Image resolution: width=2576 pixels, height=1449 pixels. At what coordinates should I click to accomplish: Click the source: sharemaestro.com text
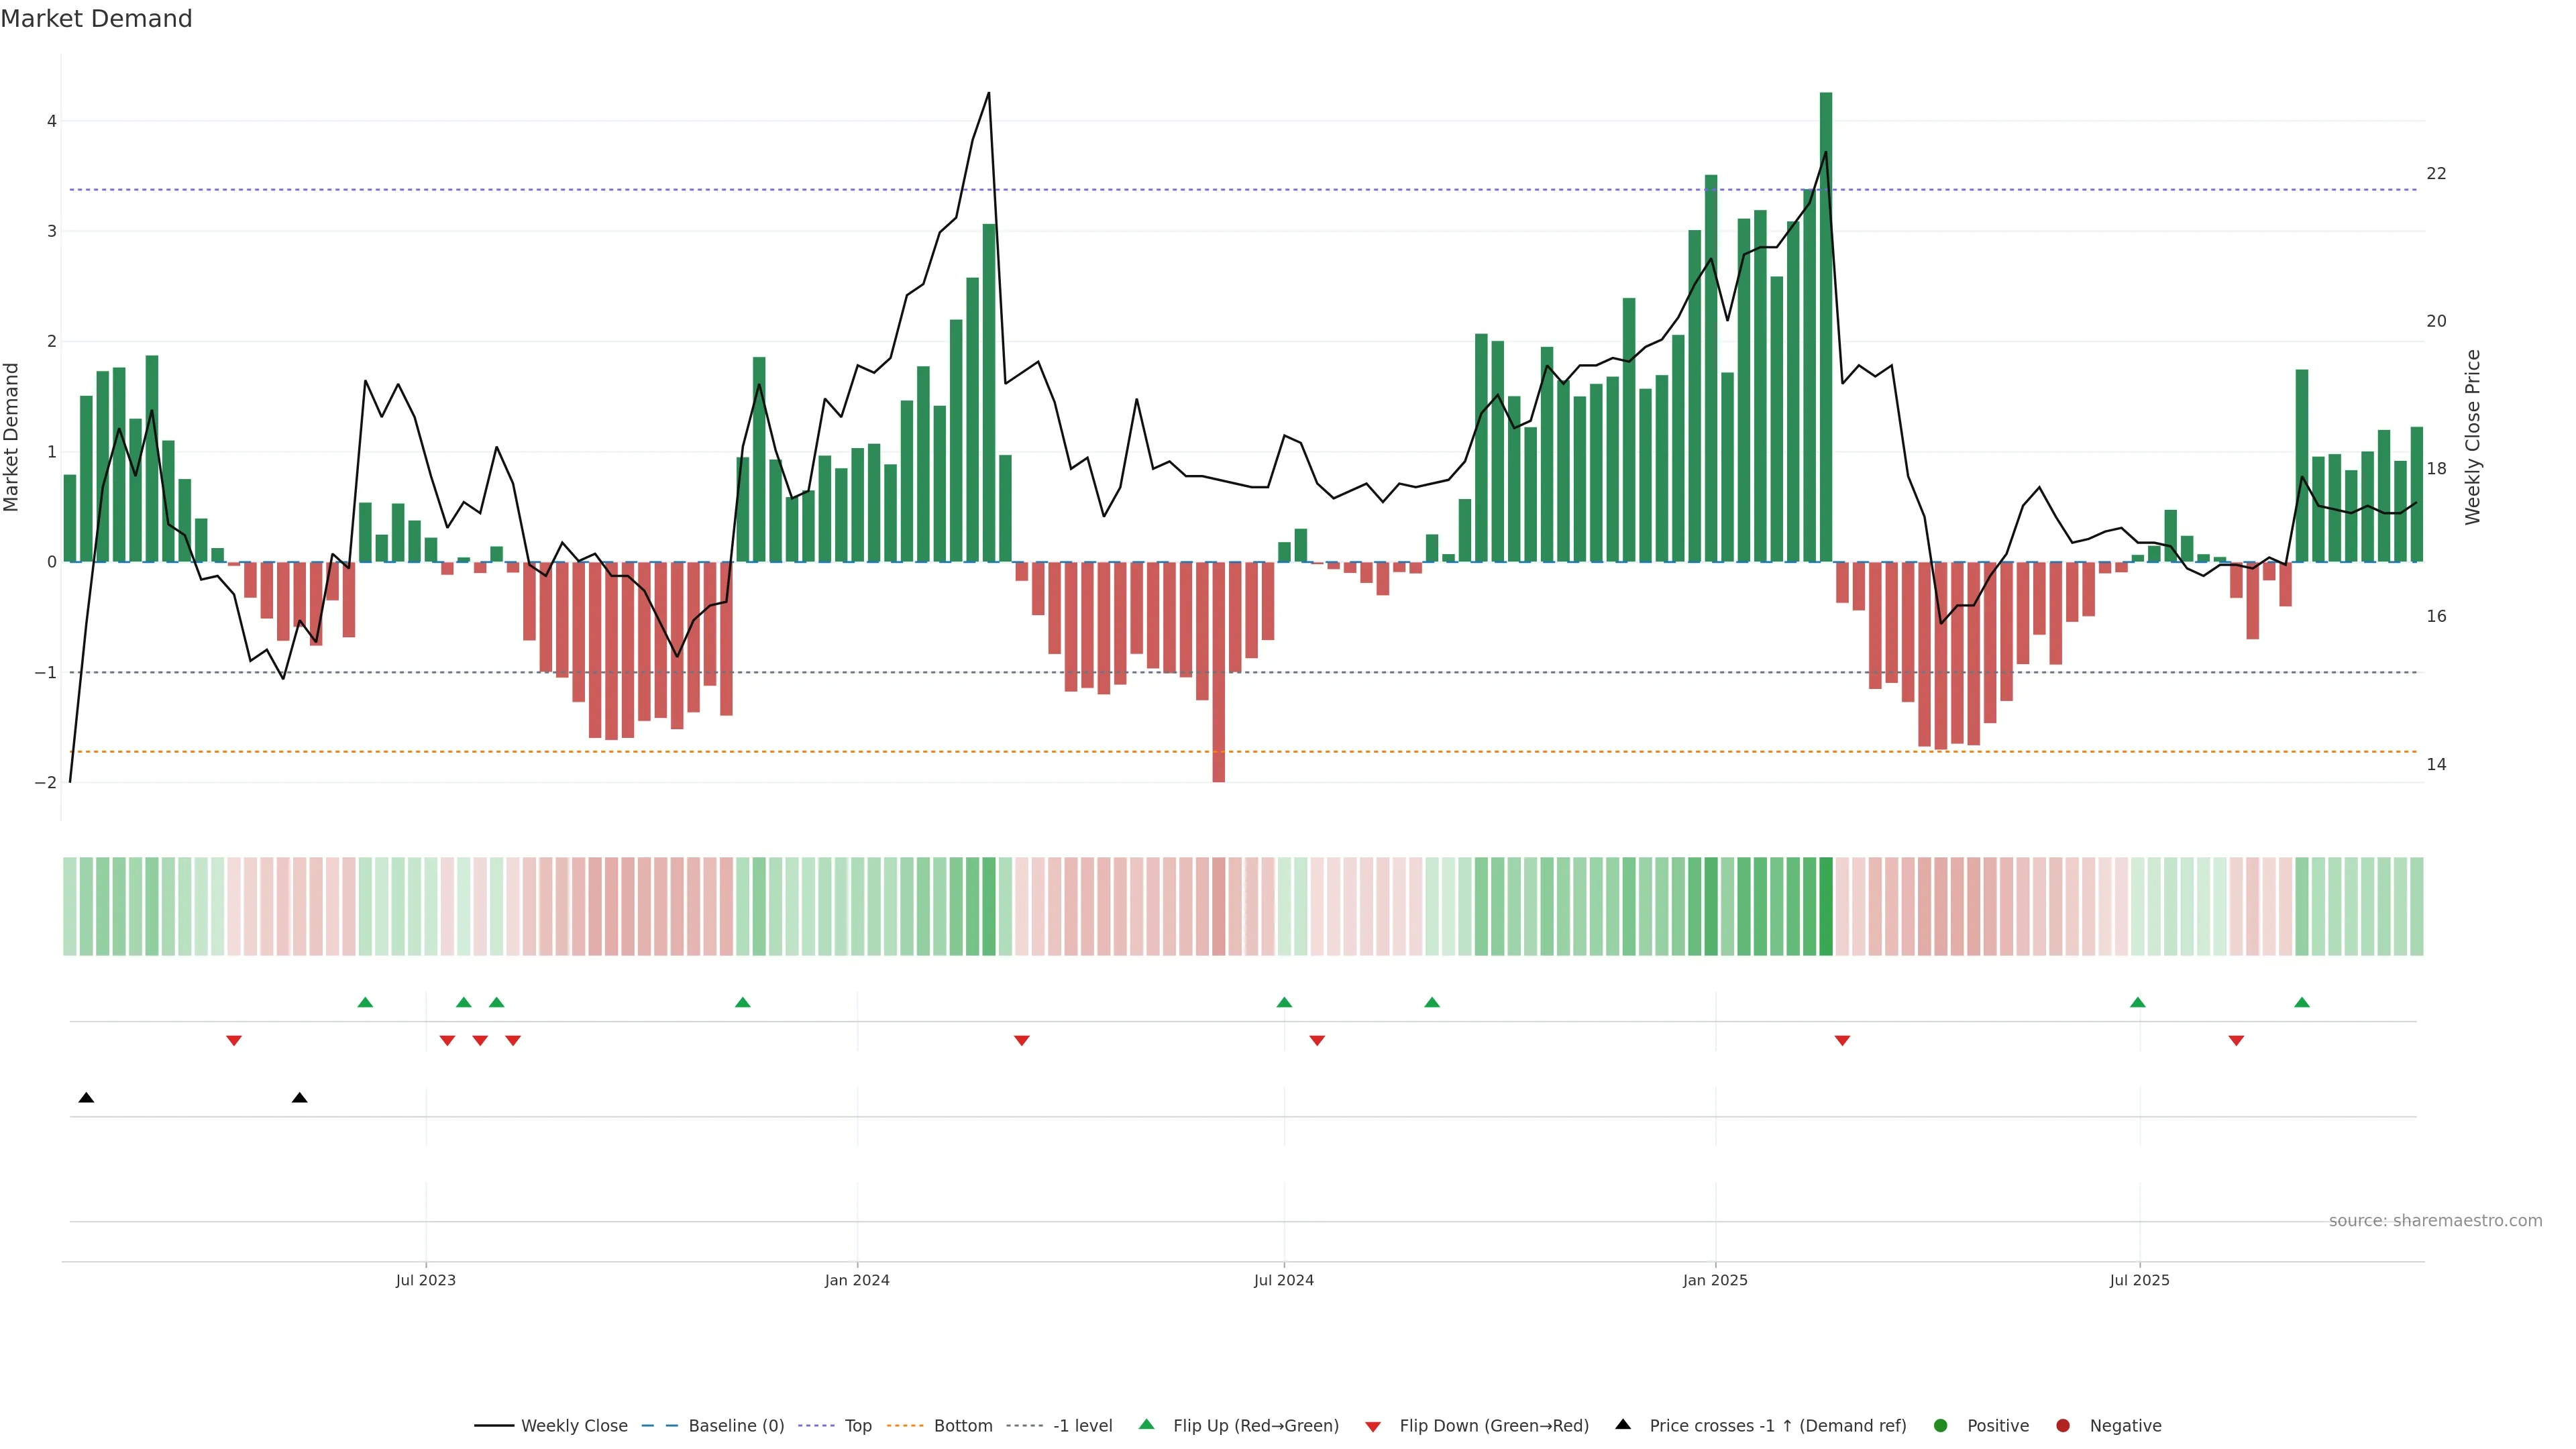click(x=2435, y=1221)
